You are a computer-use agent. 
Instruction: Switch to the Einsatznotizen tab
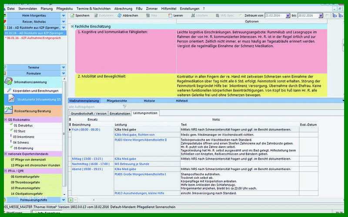tap(120, 113)
